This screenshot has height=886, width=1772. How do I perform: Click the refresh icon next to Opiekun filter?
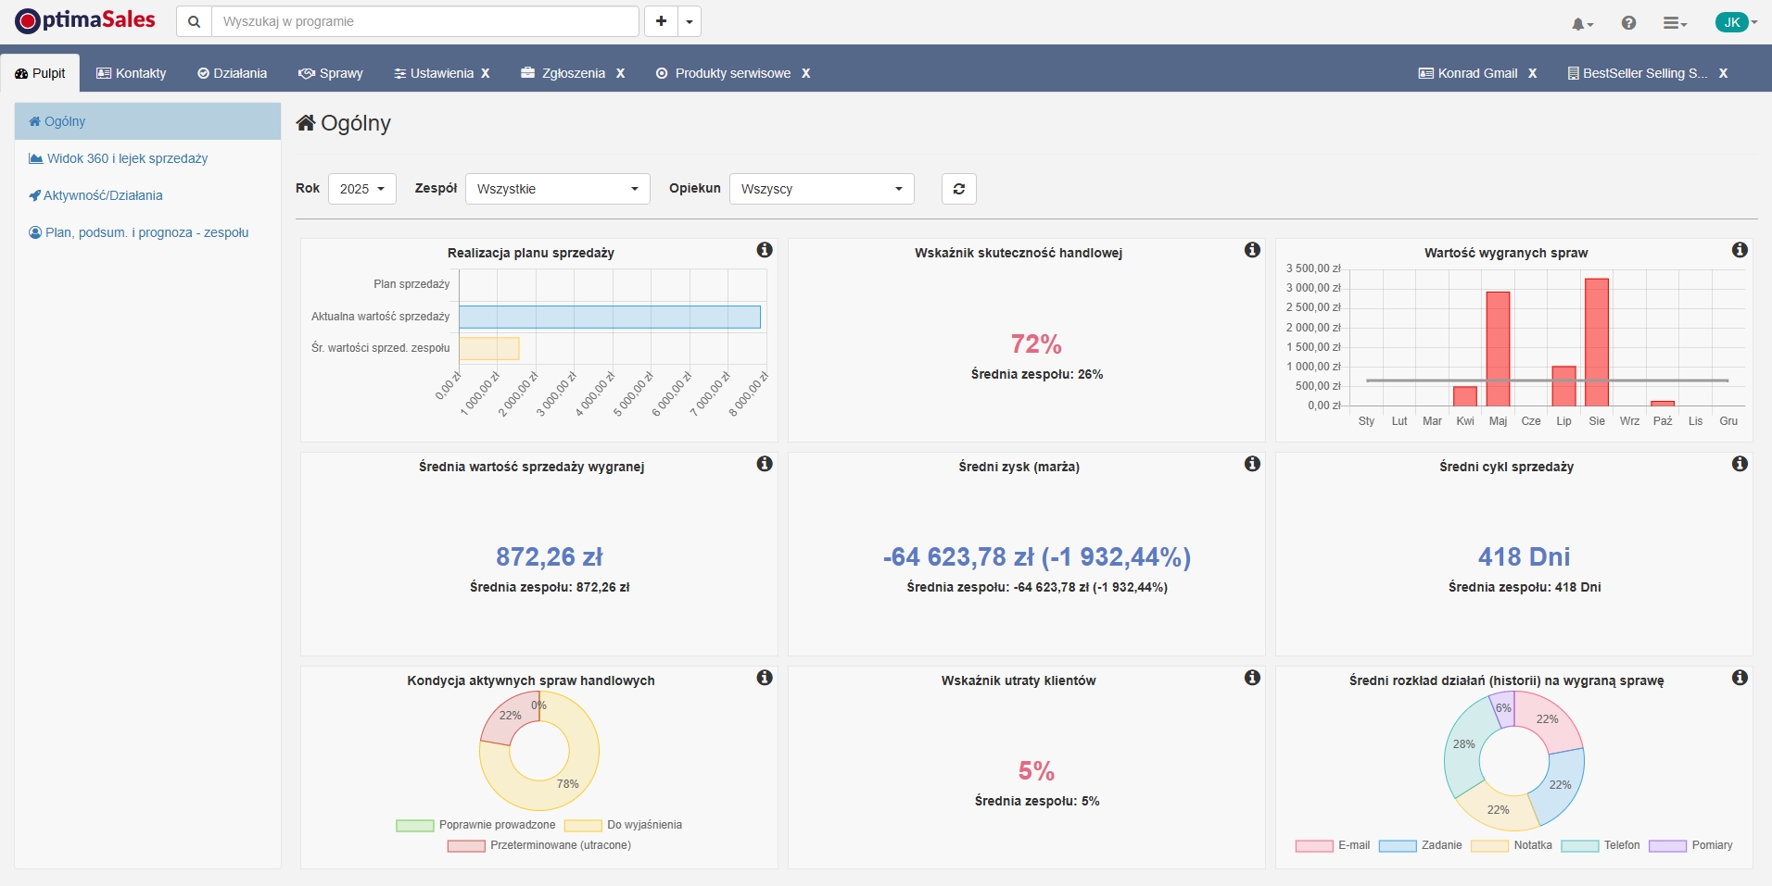[959, 188]
